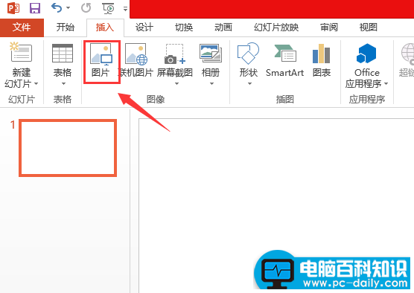Click the 形状 shapes icon
This screenshot has width=414, height=293.
(248, 54)
